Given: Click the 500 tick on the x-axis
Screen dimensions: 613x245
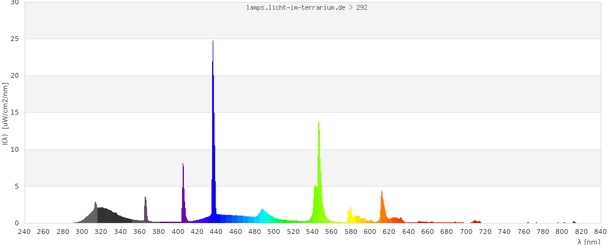Looking at the screenshot, I should (273, 232).
